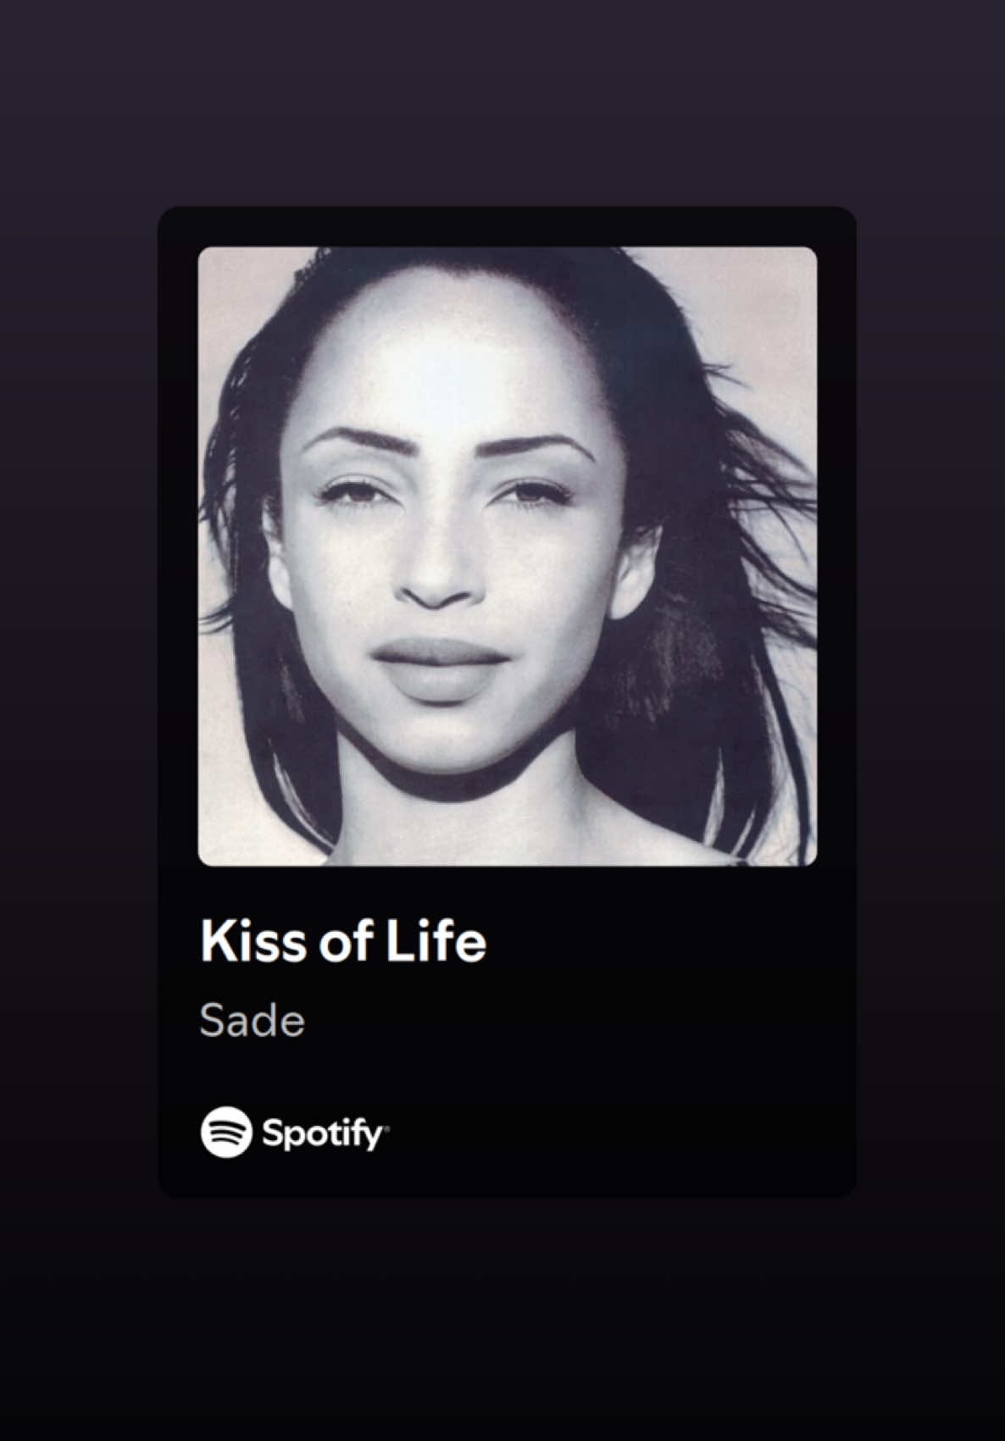Select the Sade artist name
The height and width of the screenshot is (1441, 1005).
click(252, 1021)
